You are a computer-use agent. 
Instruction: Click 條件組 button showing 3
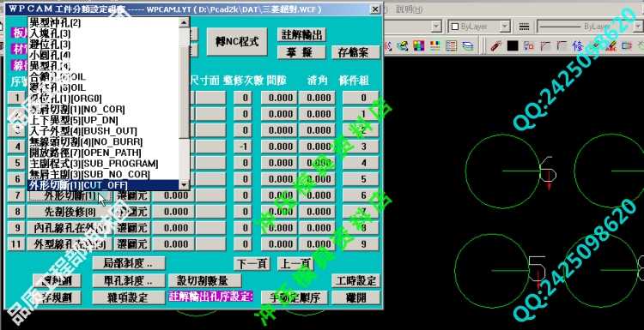click(x=361, y=147)
